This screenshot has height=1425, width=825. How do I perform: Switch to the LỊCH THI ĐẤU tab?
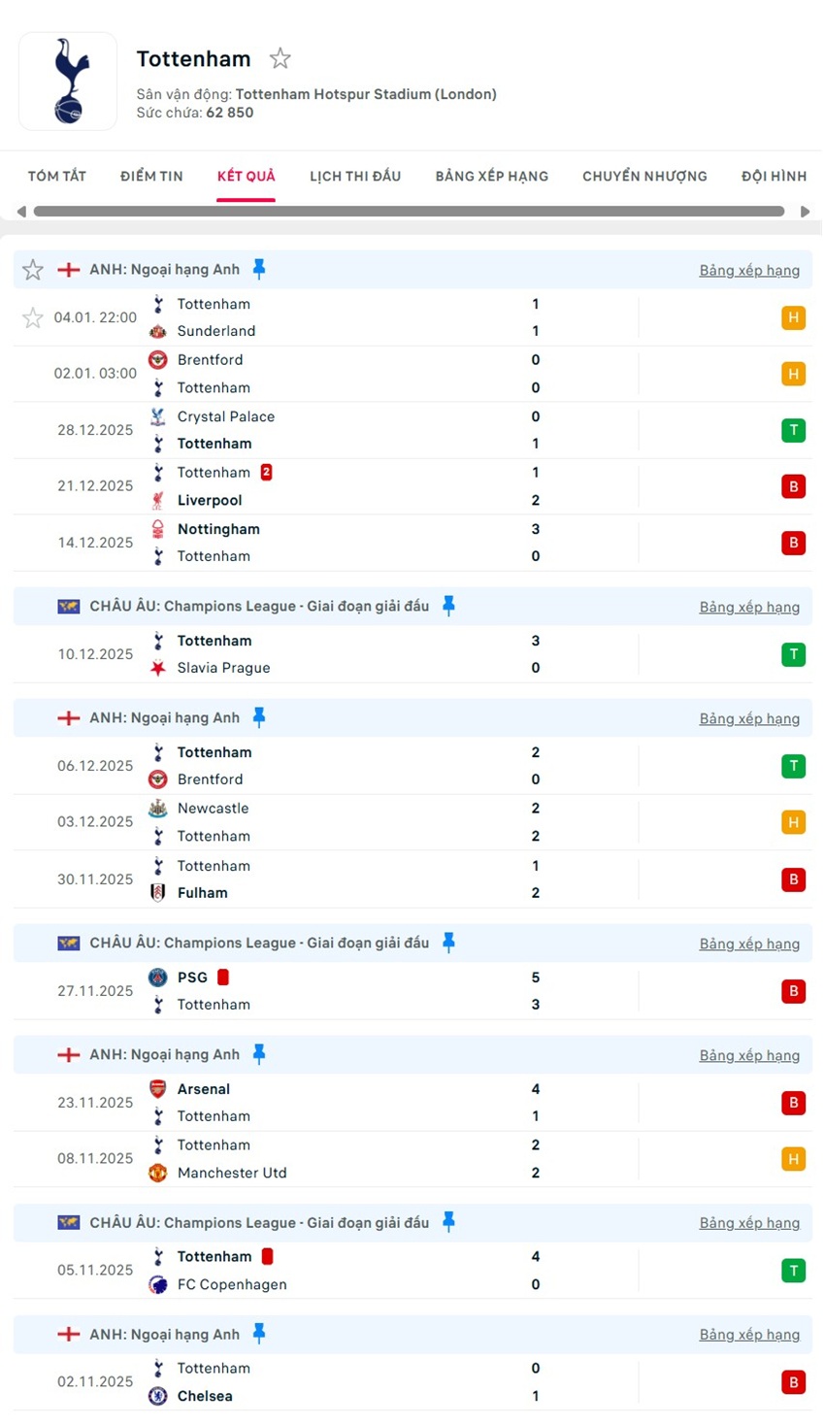tap(355, 176)
